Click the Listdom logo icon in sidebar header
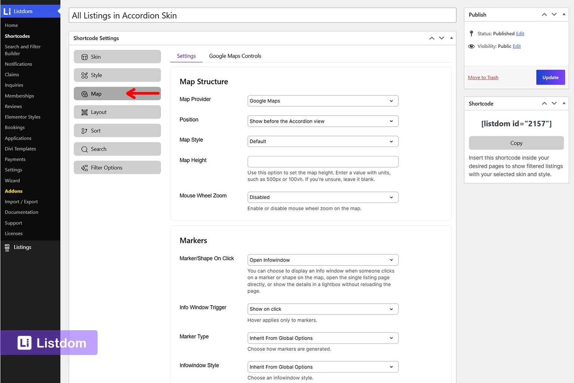The image size is (574, 383). point(7,11)
